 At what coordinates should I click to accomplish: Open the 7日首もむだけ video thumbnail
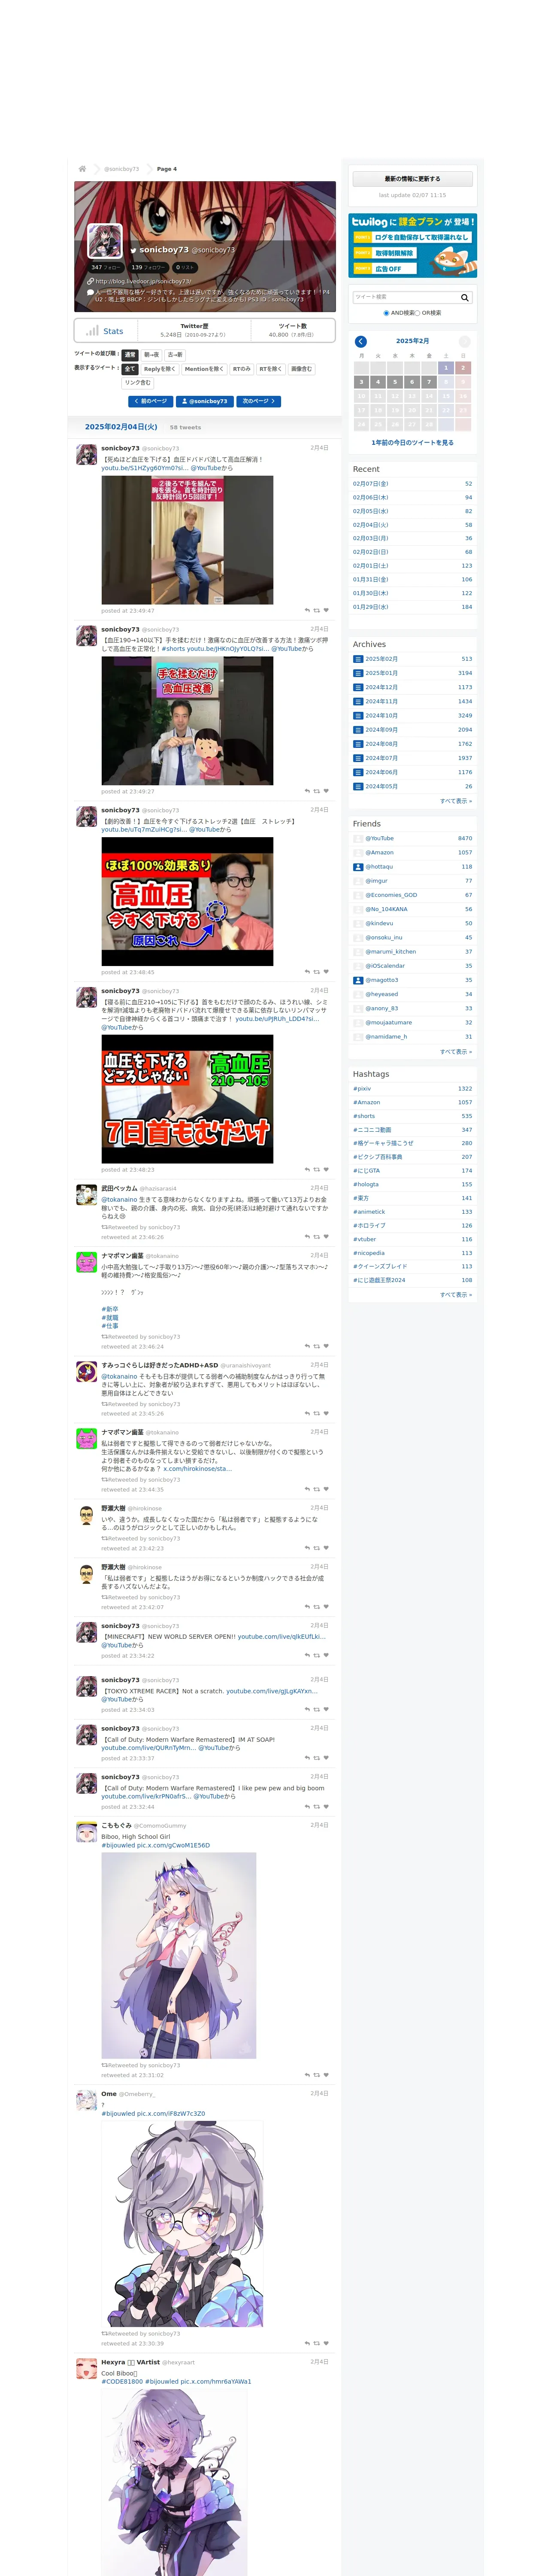click(x=187, y=1100)
